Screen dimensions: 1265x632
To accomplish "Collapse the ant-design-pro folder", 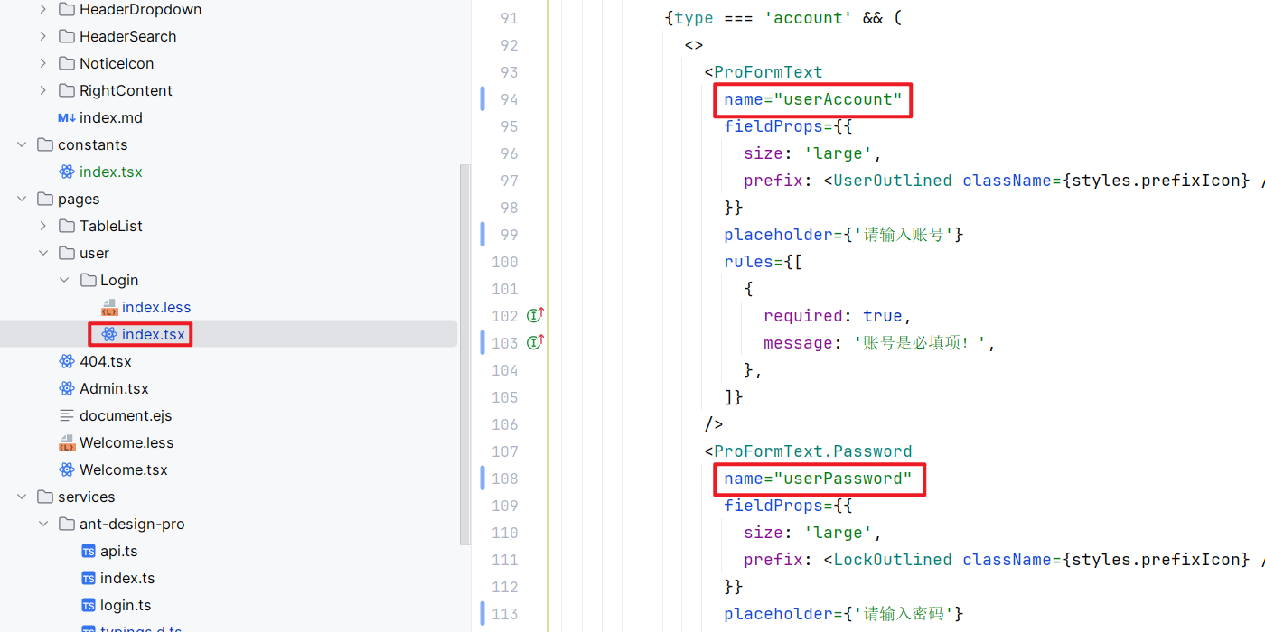I will pos(42,524).
